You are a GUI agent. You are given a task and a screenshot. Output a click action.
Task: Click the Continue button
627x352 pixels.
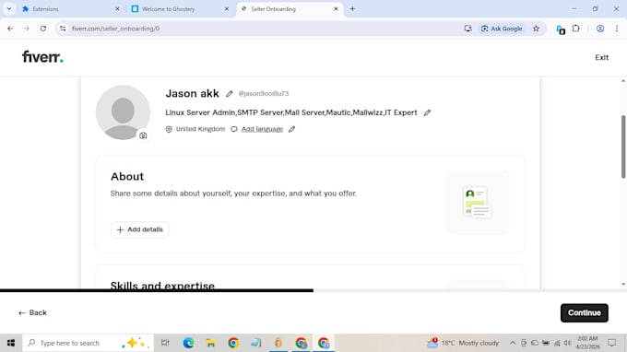(585, 313)
